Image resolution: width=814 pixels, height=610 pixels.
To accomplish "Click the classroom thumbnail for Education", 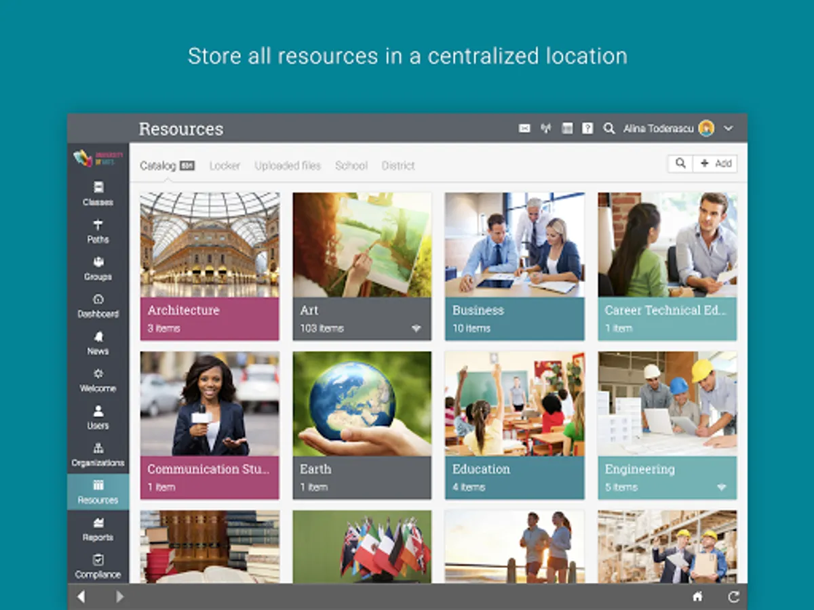I will (514, 404).
